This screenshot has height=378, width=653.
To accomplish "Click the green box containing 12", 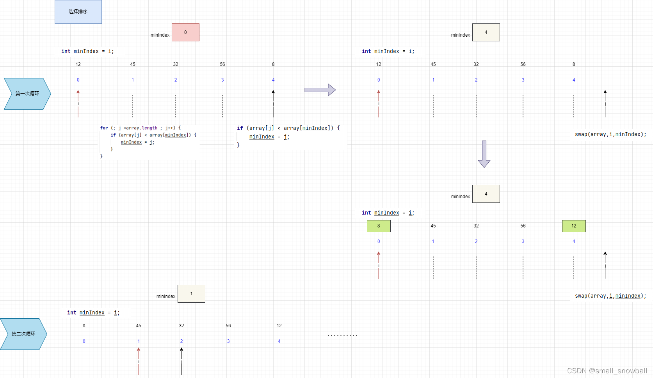I will [x=574, y=226].
